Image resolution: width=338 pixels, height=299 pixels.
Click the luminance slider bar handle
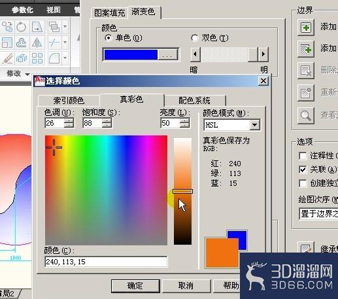point(182,191)
